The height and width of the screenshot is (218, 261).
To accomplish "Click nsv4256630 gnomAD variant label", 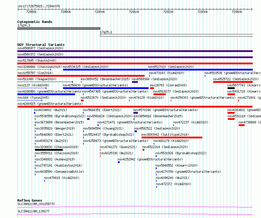I will tap(95, 85).
